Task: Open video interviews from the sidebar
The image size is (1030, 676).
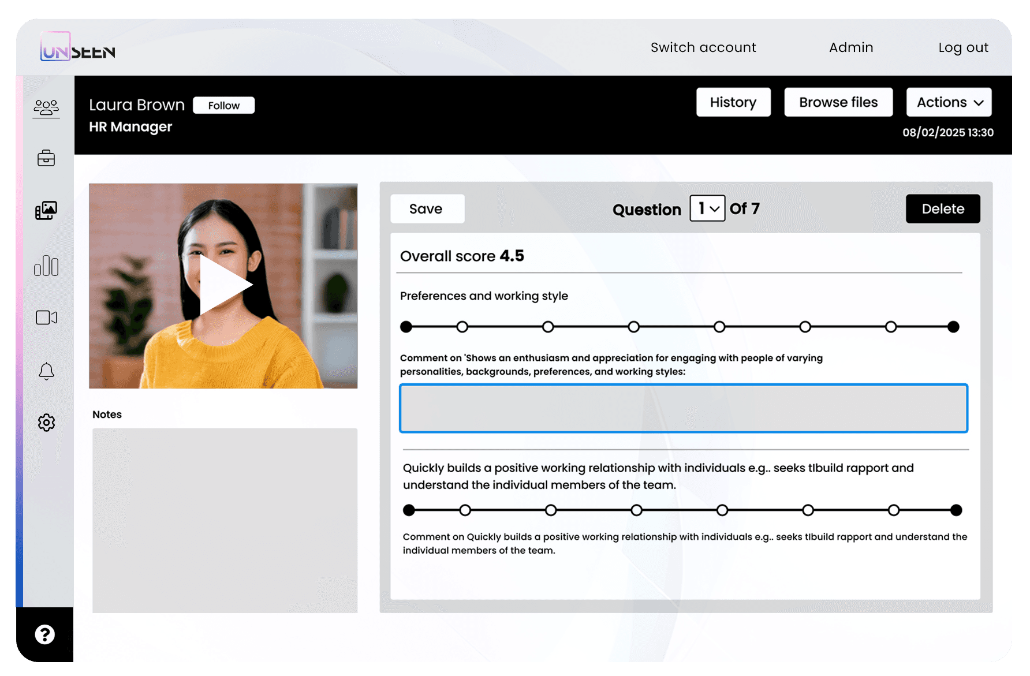Action: pos(46,317)
